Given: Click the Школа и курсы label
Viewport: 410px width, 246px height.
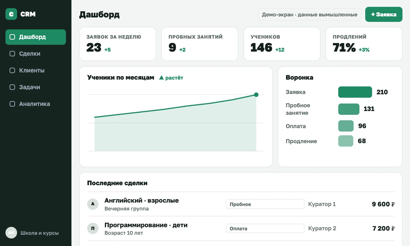Looking at the screenshot, I should pos(40,233).
